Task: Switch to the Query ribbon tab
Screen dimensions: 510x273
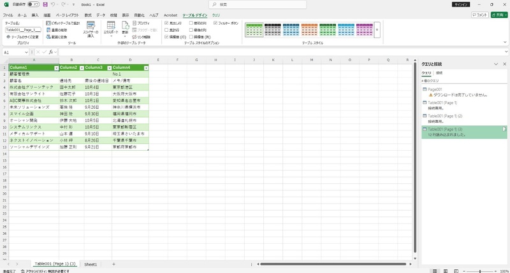Action: tap(216, 15)
